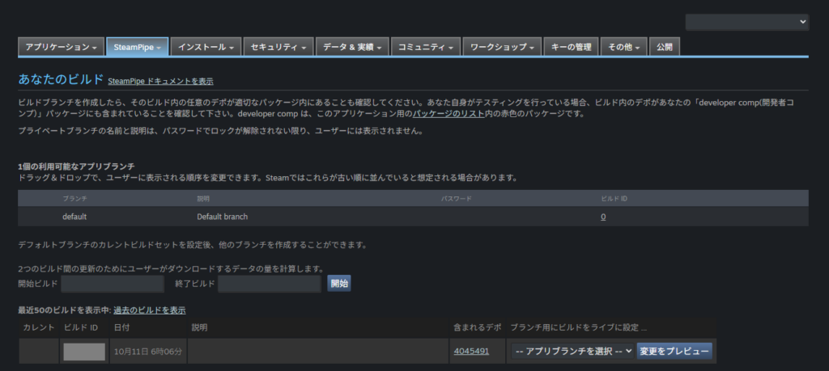Open the ワークショップ menu
The image size is (829, 371).
(x=502, y=47)
